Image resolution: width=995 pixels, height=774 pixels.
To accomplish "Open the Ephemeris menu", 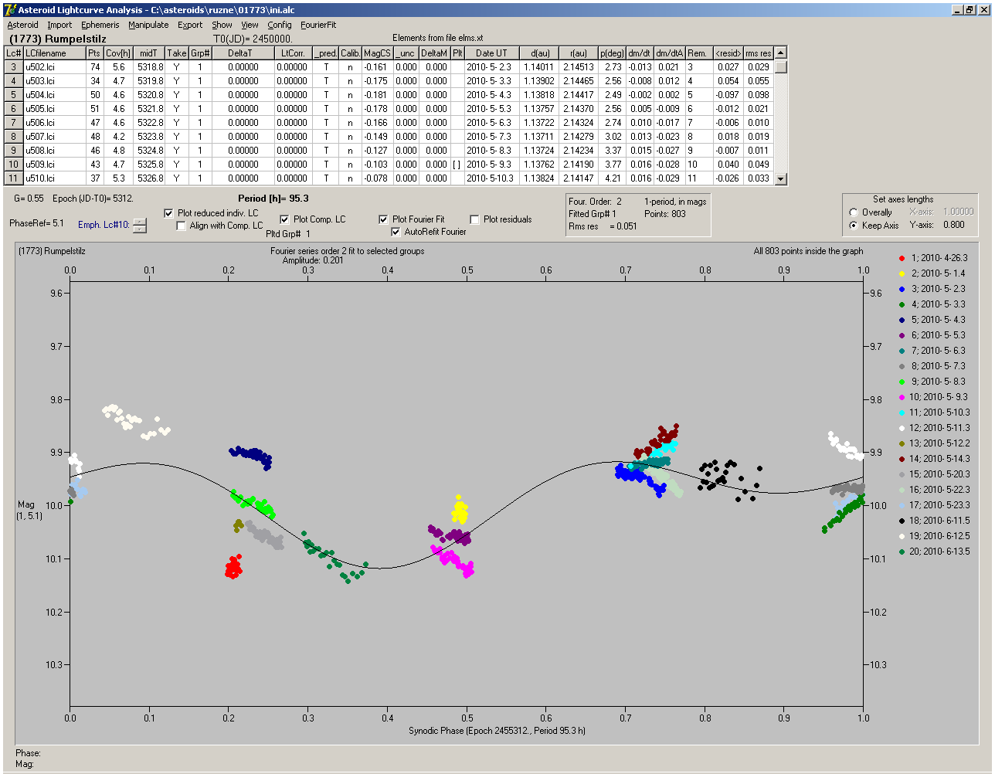I will click(100, 25).
